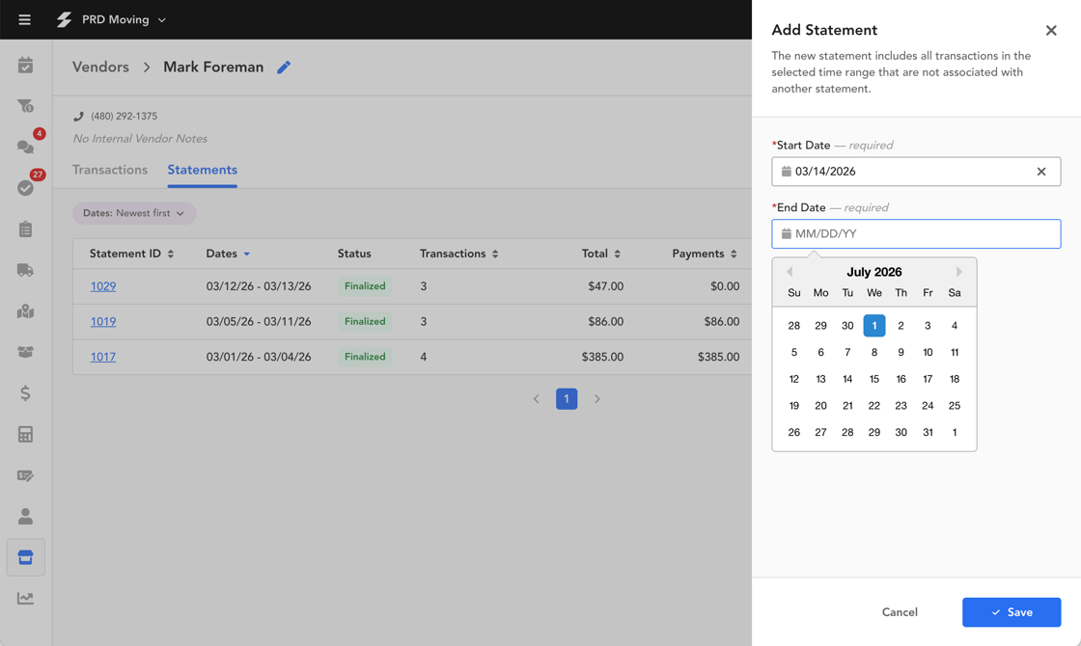
Task: Click the calendar icon in Start Date field
Action: pos(786,172)
